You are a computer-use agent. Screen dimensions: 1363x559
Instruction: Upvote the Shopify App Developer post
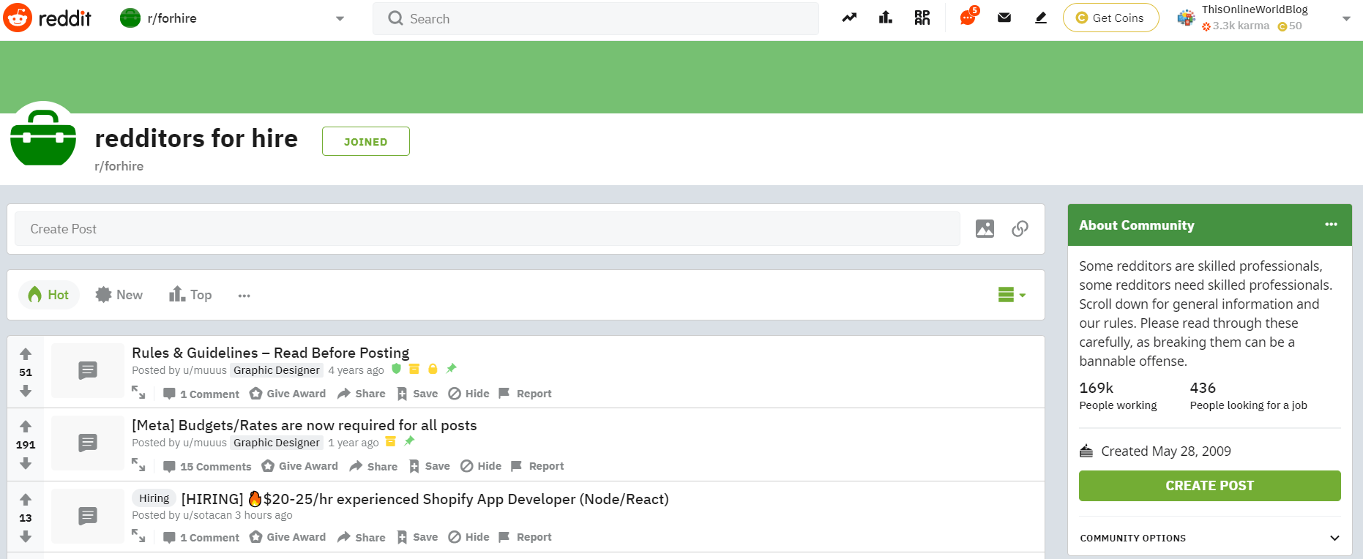coord(26,500)
